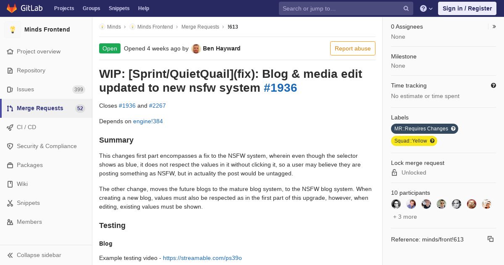Click the Packages sidebar icon

[x=10, y=165]
